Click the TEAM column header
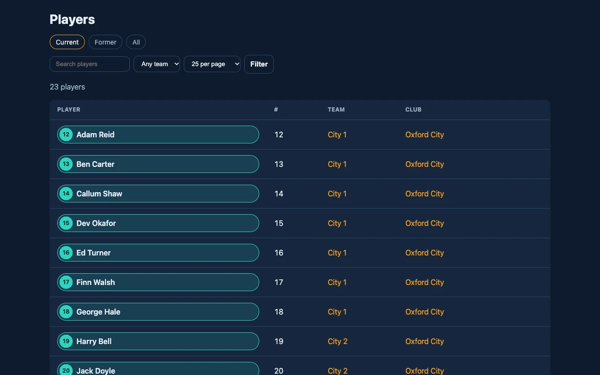The width and height of the screenshot is (600, 375). (336, 110)
